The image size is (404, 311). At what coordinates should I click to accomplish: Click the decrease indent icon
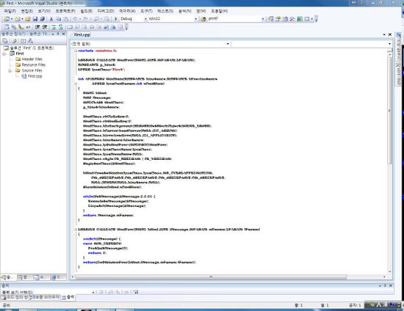37,27
